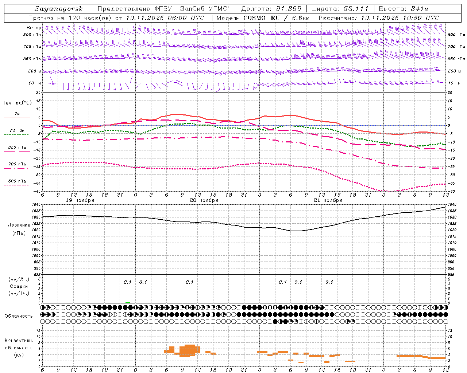The image size is (467, 373).
Task: Click the 21 ноября date label
Action: point(328,200)
